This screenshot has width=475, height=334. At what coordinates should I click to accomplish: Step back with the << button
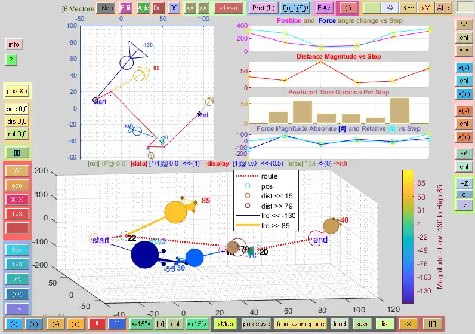[x=190, y=8]
